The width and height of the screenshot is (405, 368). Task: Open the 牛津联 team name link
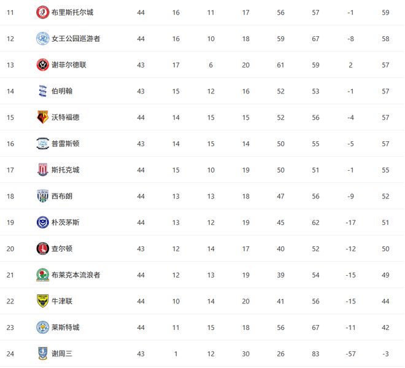tap(62, 301)
